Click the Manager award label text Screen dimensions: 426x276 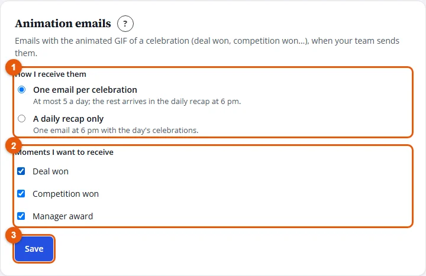63,216
